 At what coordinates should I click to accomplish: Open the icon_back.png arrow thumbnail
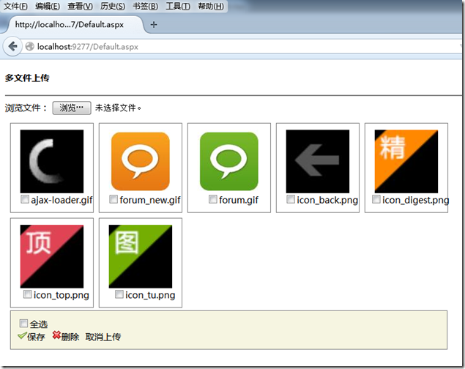pyautogui.click(x=318, y=161)
